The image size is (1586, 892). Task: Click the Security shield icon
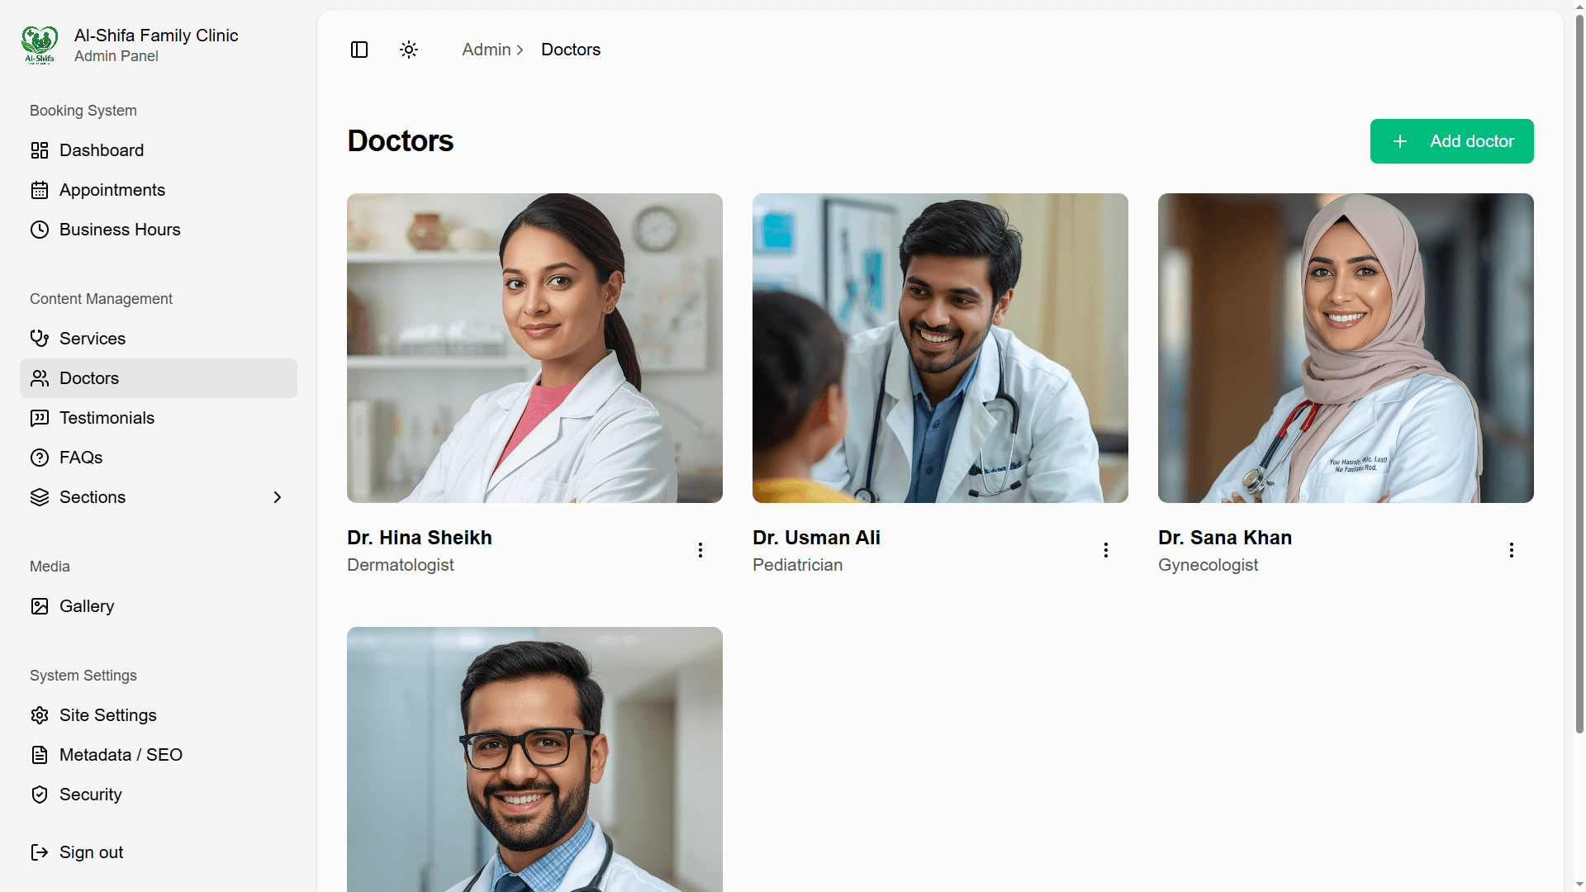pos(40,795)
